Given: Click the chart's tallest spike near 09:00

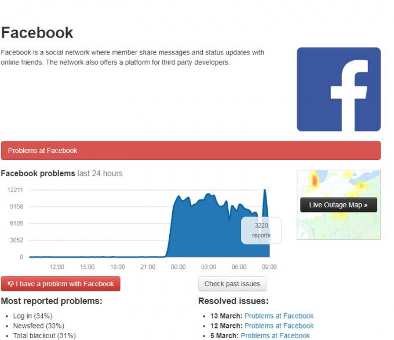Looking at the screenshot, I should pos(265,191).
